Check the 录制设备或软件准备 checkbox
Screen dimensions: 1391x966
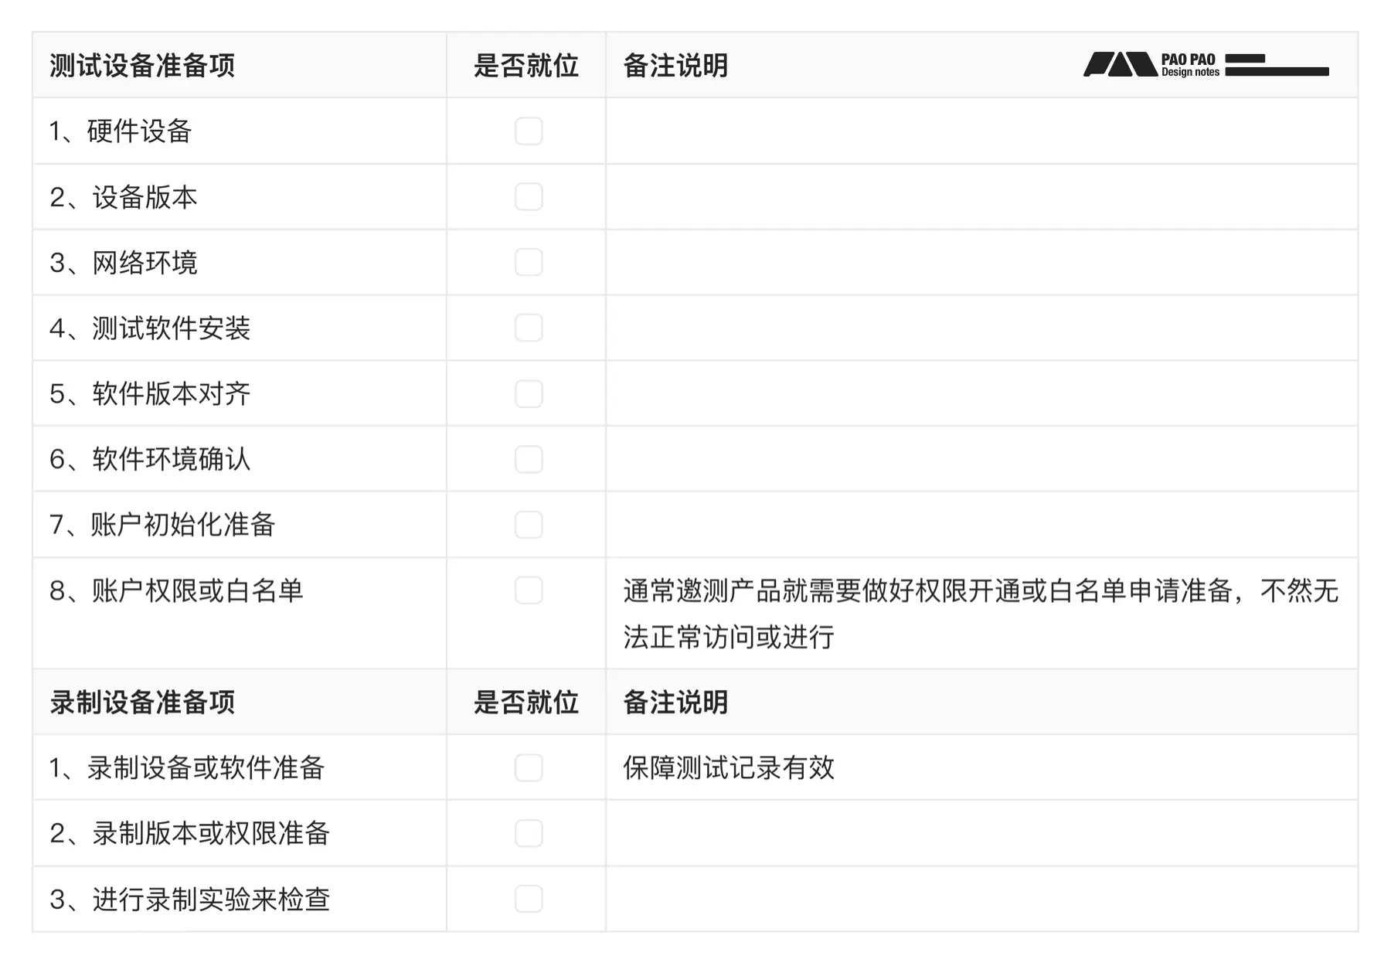(x=529, y=767)
